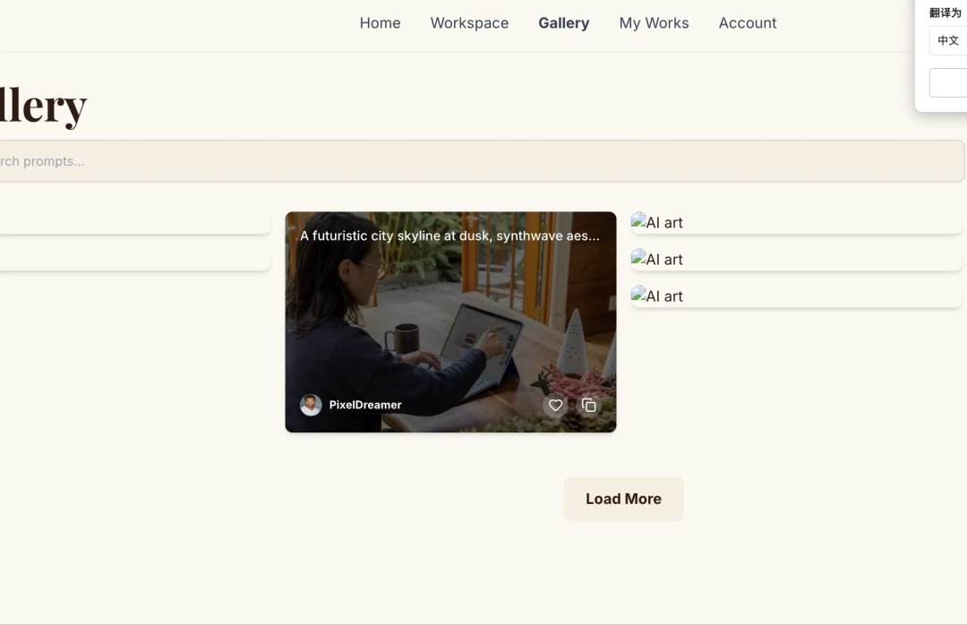Focus the search prompts input field
Image resolution: width=967 pixels, height=625 pixels.
(448, 161)
